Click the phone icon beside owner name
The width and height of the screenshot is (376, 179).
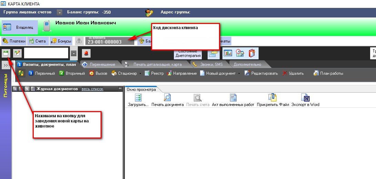(47, 27)
